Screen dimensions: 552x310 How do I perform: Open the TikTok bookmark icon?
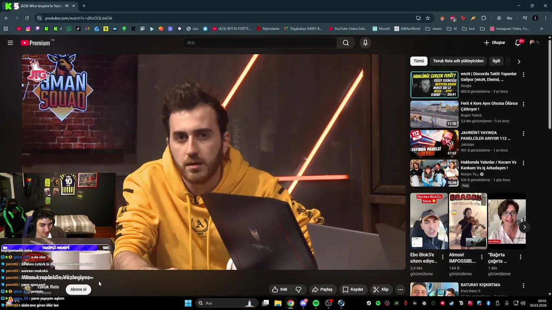click(78, 29)
